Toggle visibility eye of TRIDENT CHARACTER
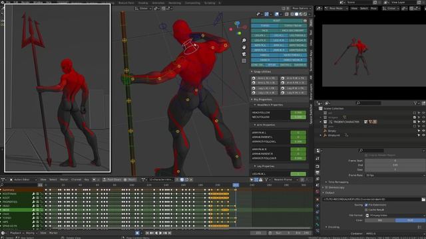Screen dimensions: 426x239 click(423, 122)
